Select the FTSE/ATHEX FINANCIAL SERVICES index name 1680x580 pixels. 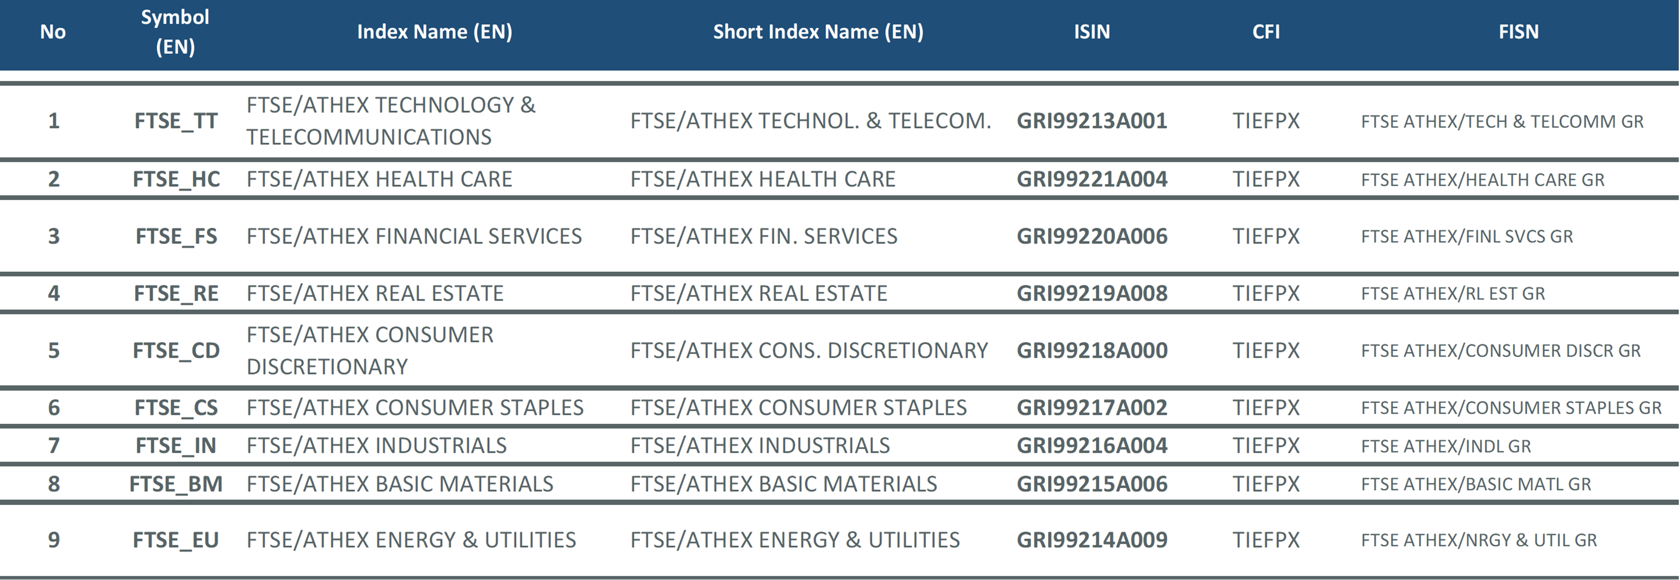pyautogui.click(x=413, y=236)
